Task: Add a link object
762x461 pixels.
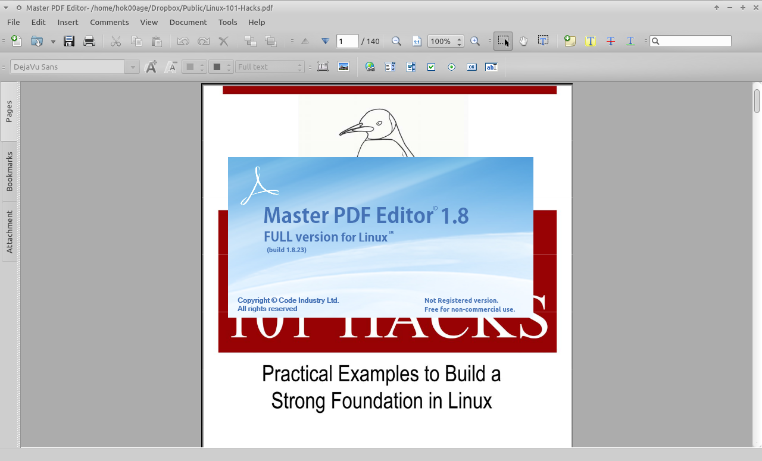Action: (x=370, y=67)
